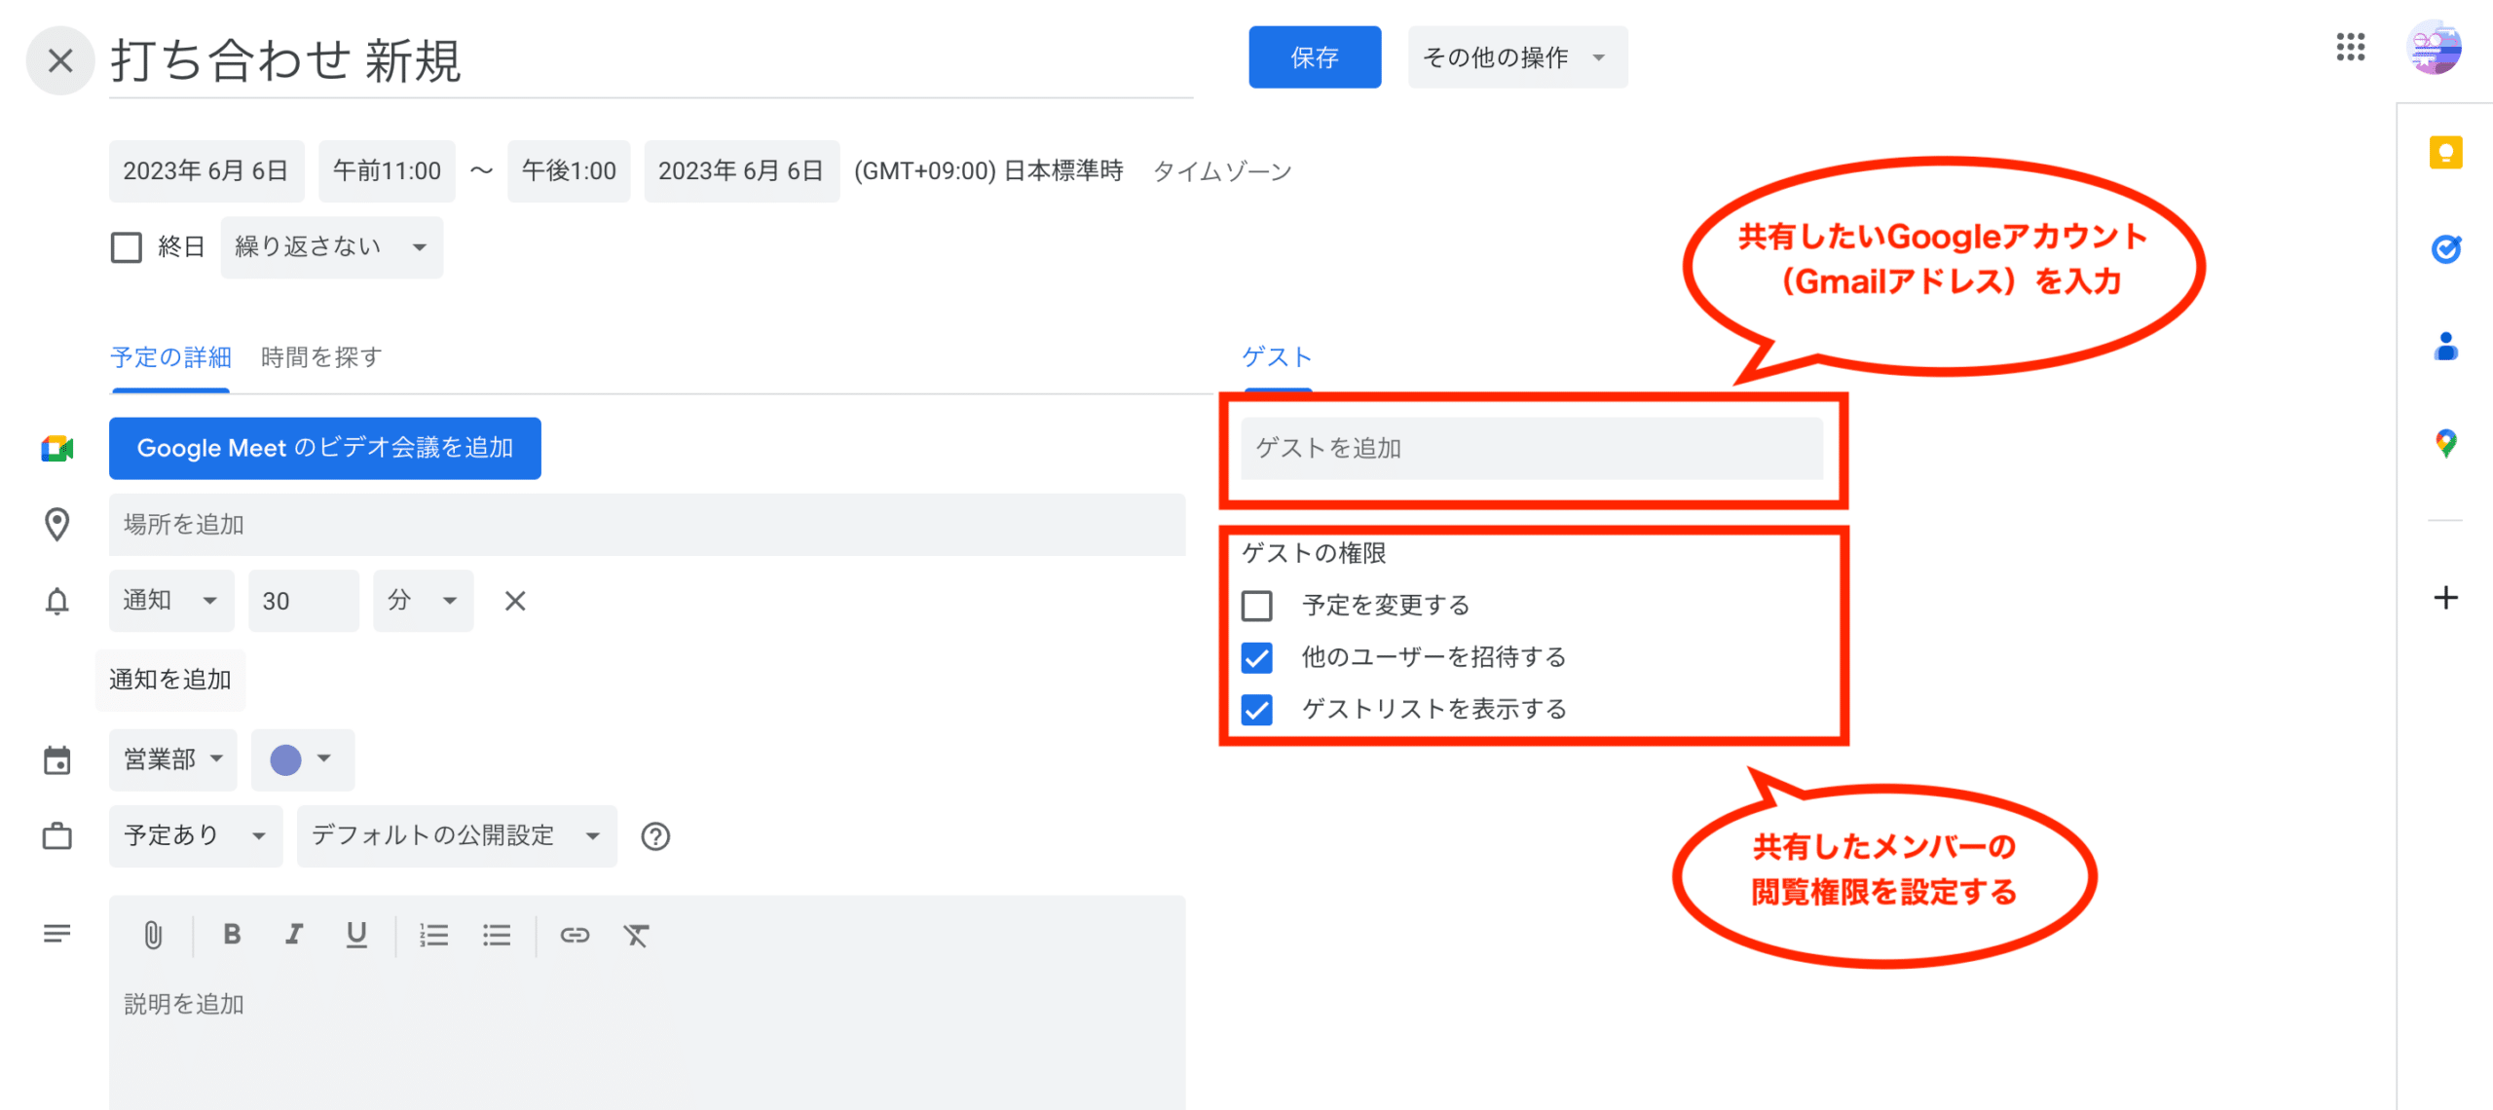Click the blue 保存 button

tap(1314, 57)
